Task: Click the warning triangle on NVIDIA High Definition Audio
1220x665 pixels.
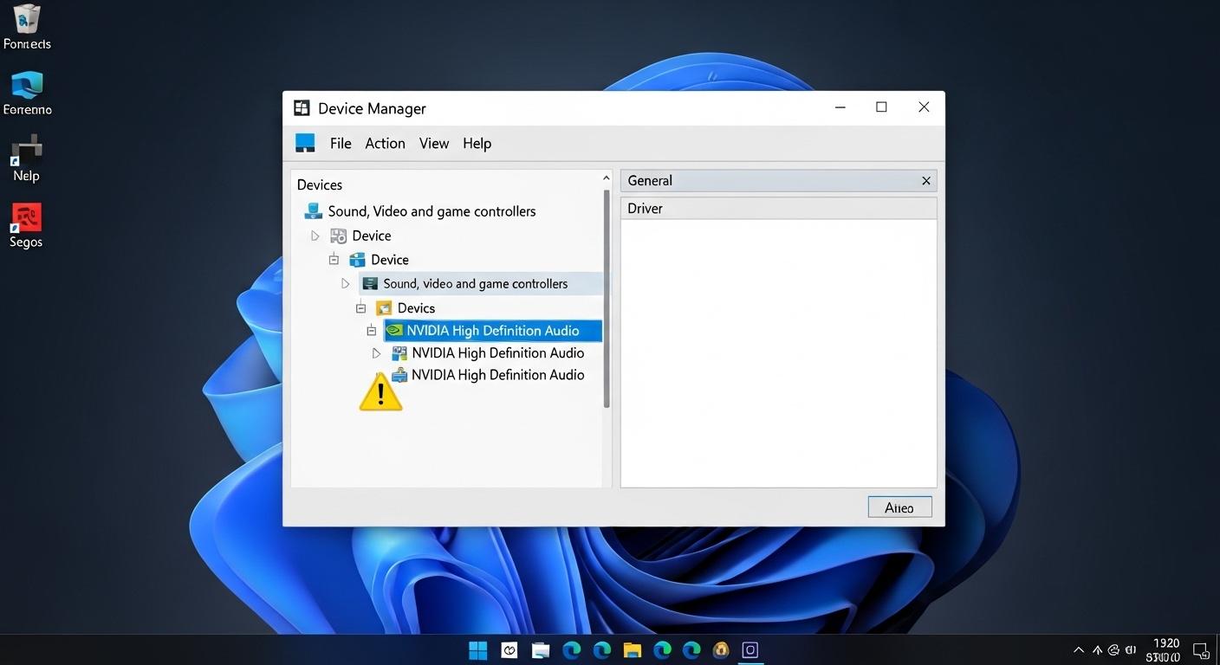Action: point(380,391)
